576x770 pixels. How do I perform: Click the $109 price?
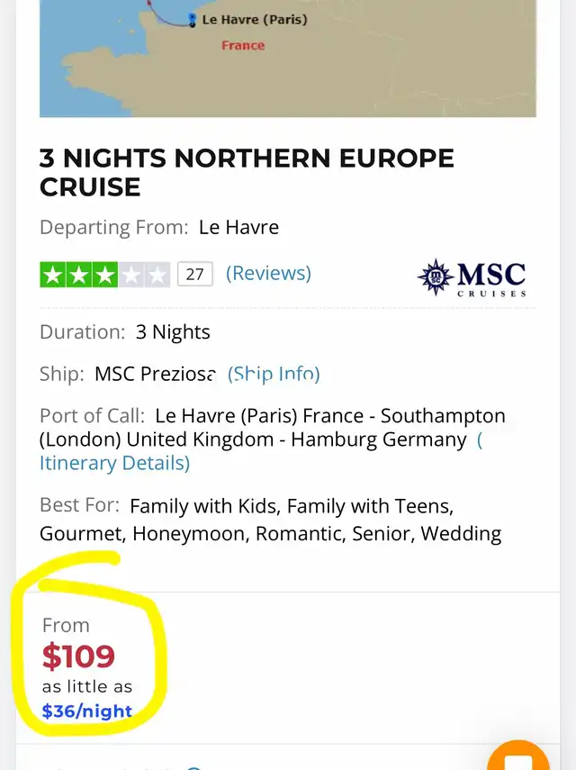click(78, 657)
